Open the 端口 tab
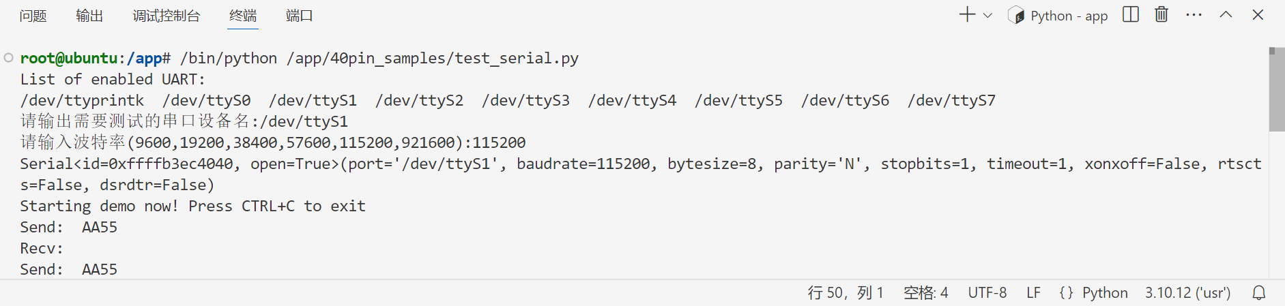 tap(299, 16)
